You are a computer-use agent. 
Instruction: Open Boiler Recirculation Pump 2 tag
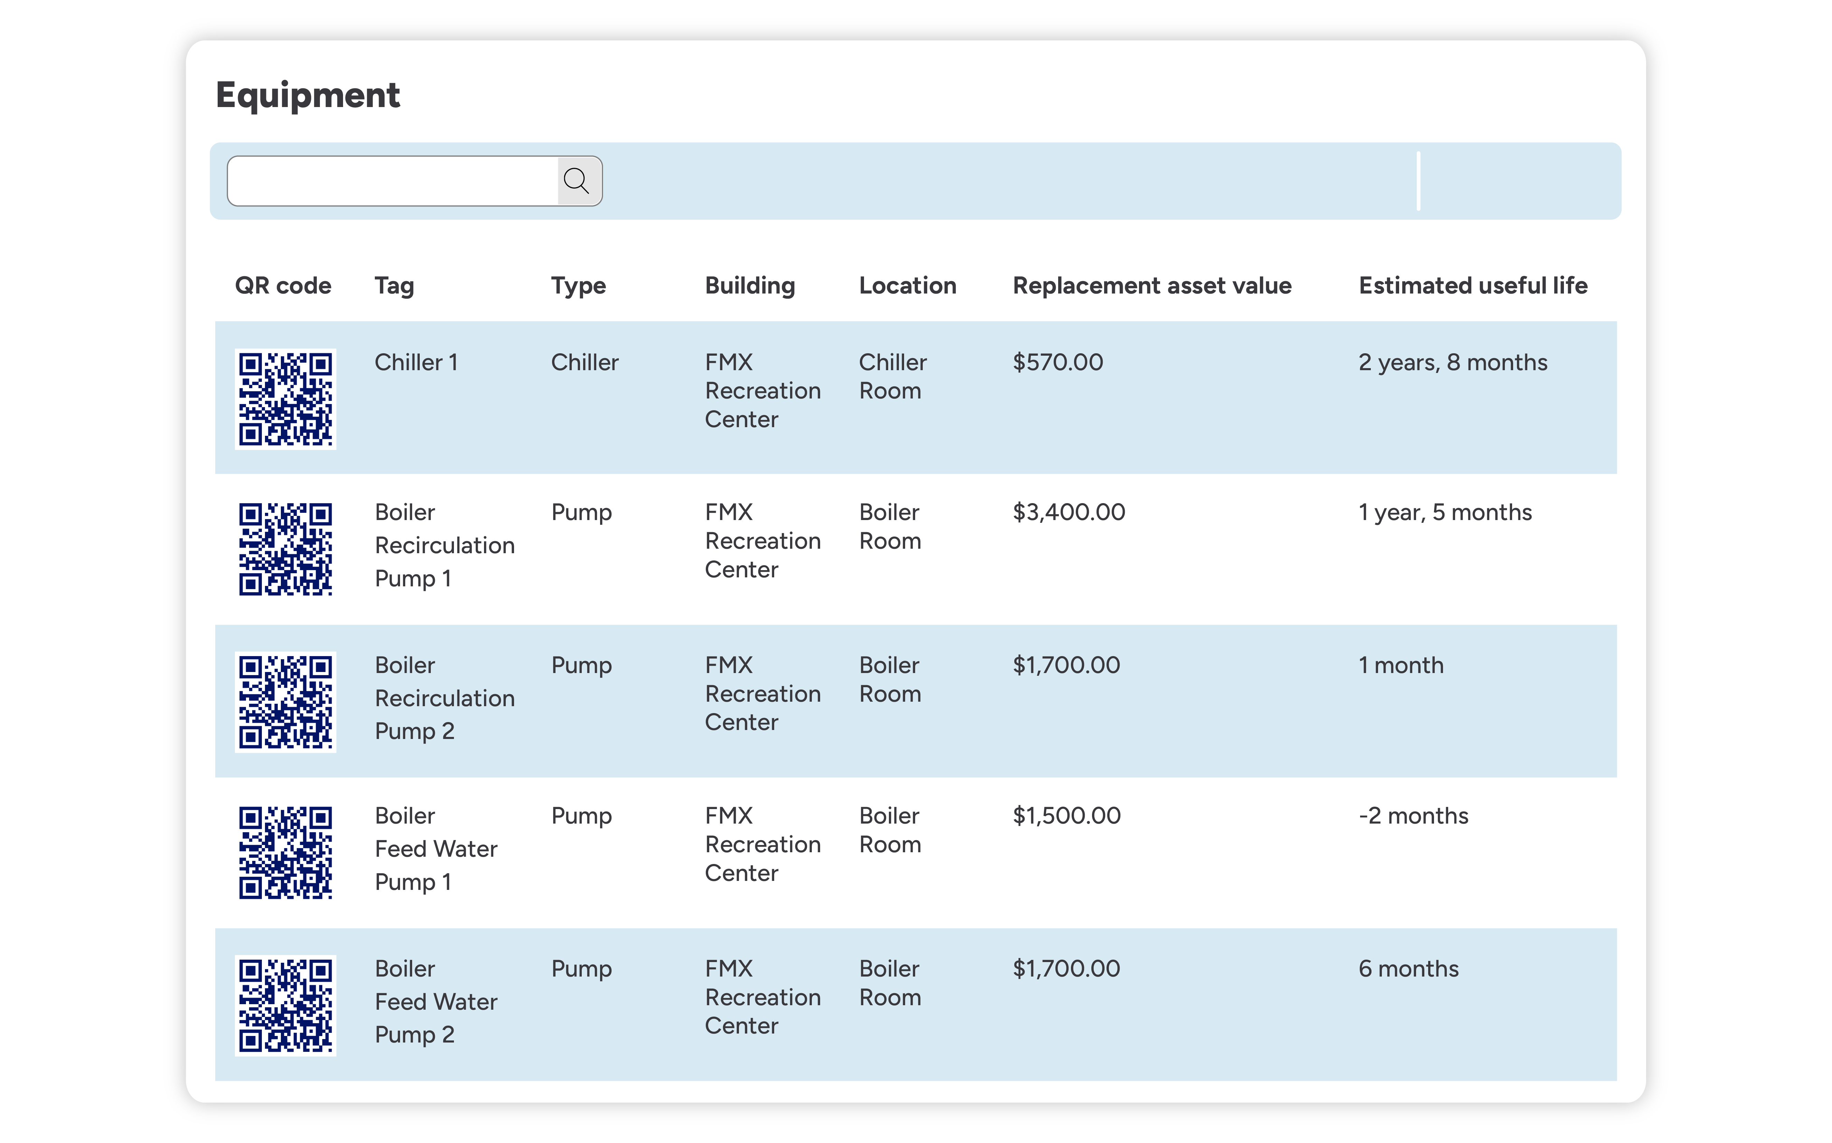[x=444, y=698]
